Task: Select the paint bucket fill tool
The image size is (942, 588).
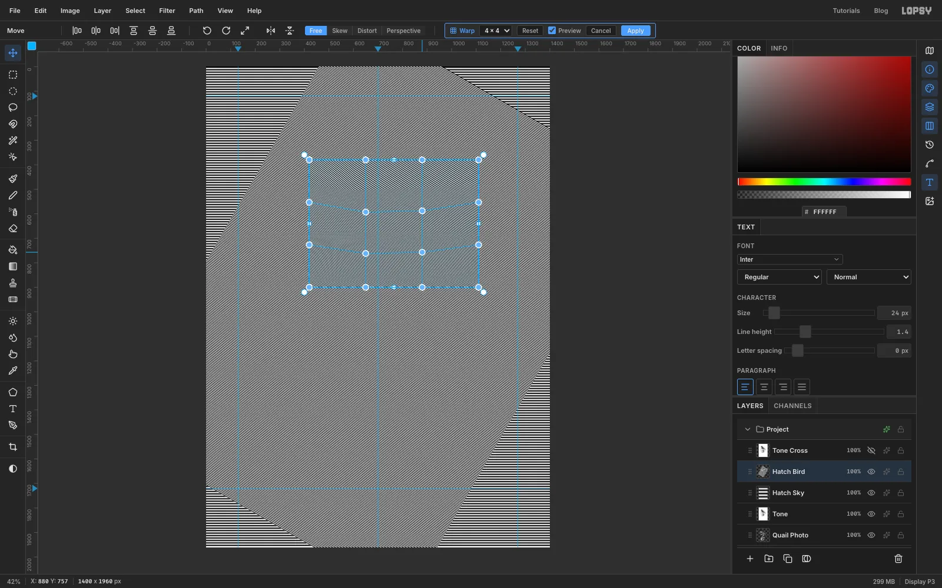Action: 13,250
